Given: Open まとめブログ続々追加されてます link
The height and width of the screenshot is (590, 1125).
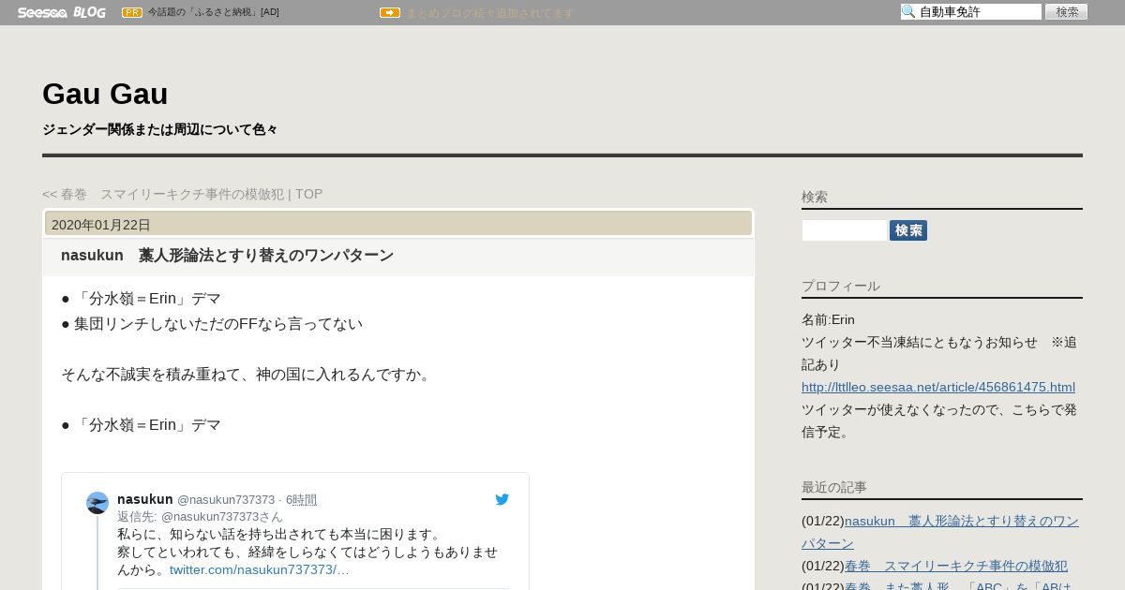Looking at the screenshot, I should tap(489, 13).
